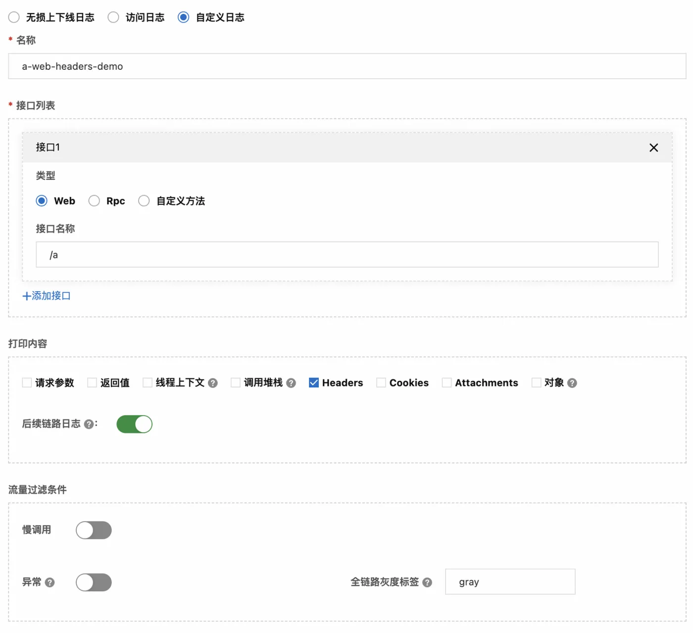Turn off the 后续链路日志 switch
Viewport: 693px width, 633px height.
coord(134,424)
